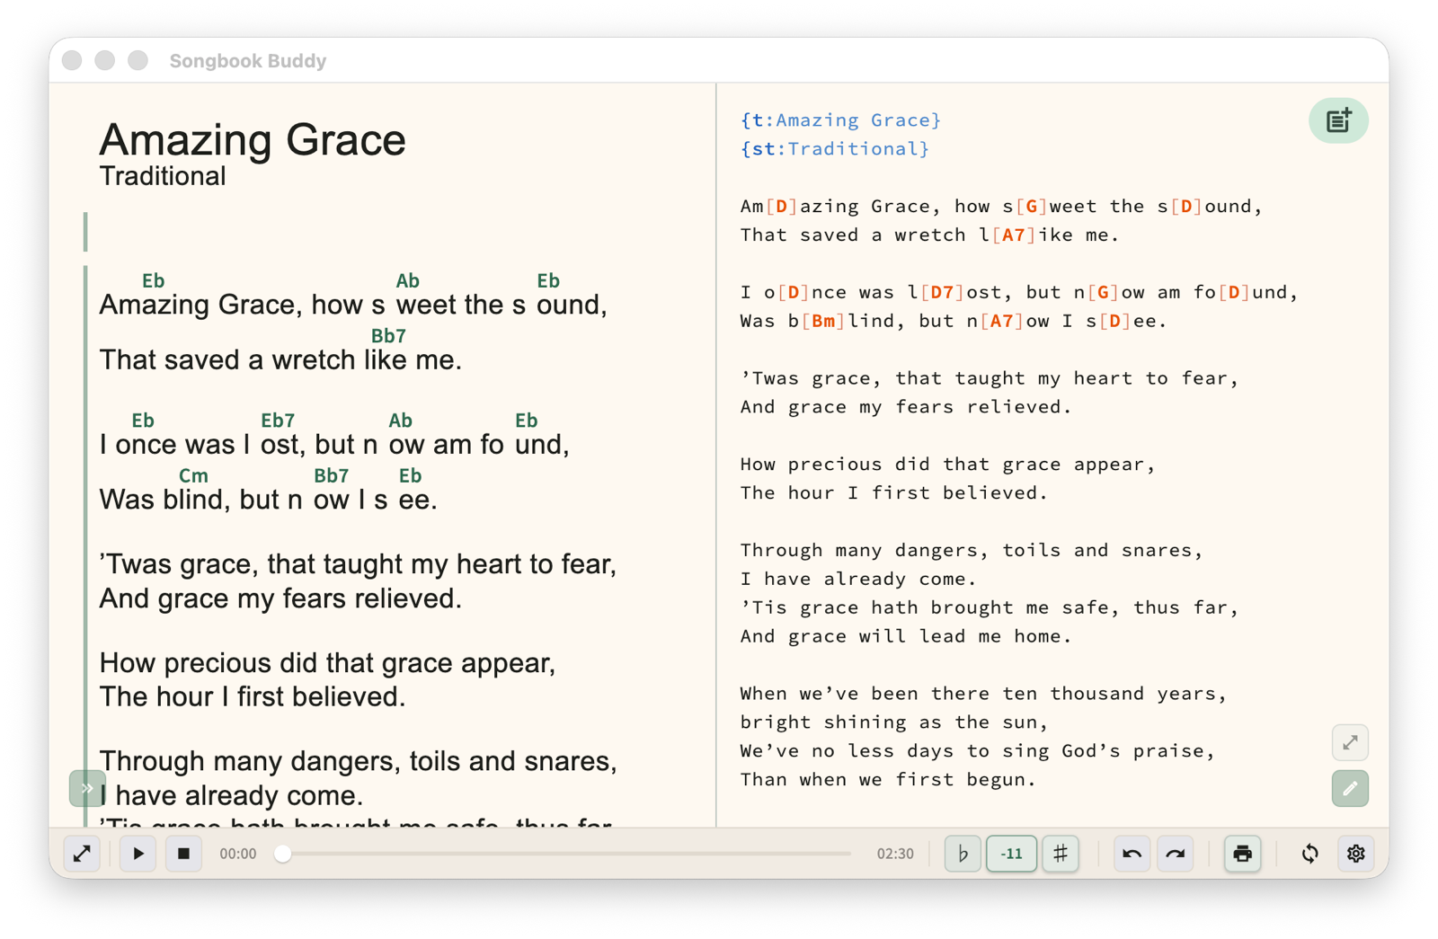The width and height of the screenshot is (1438, 939).
Task: Click the add new song icon
Action: click(1338, 120)
